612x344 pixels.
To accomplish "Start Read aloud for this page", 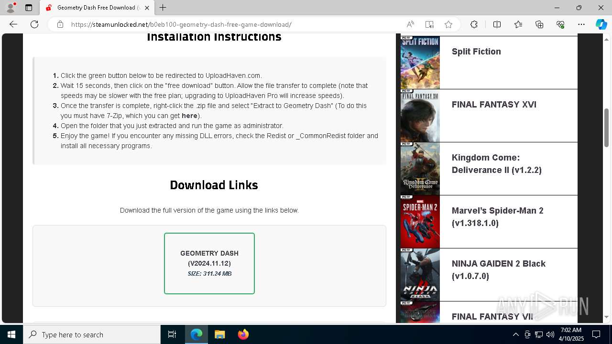I will [x=410, y=24].
